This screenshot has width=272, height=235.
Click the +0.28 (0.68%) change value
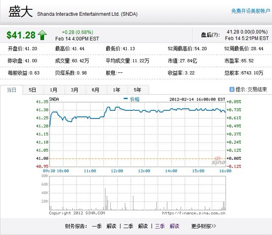(x=78, y=32)
